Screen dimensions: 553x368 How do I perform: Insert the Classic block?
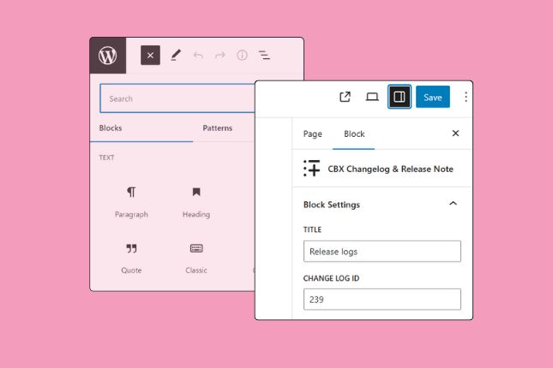pos(196,258)
